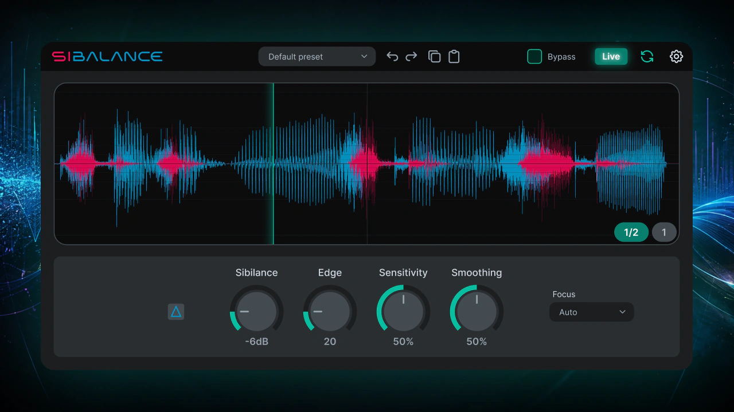
Task: Click the Bypass label text
Action: tap(561, 57)
